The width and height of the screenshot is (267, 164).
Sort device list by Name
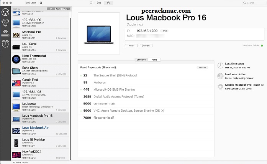click(x=59, y=9)
